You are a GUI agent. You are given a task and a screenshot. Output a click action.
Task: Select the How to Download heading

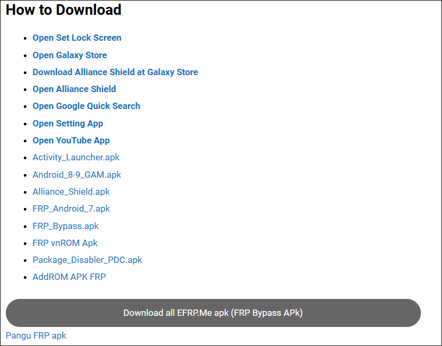63,10
